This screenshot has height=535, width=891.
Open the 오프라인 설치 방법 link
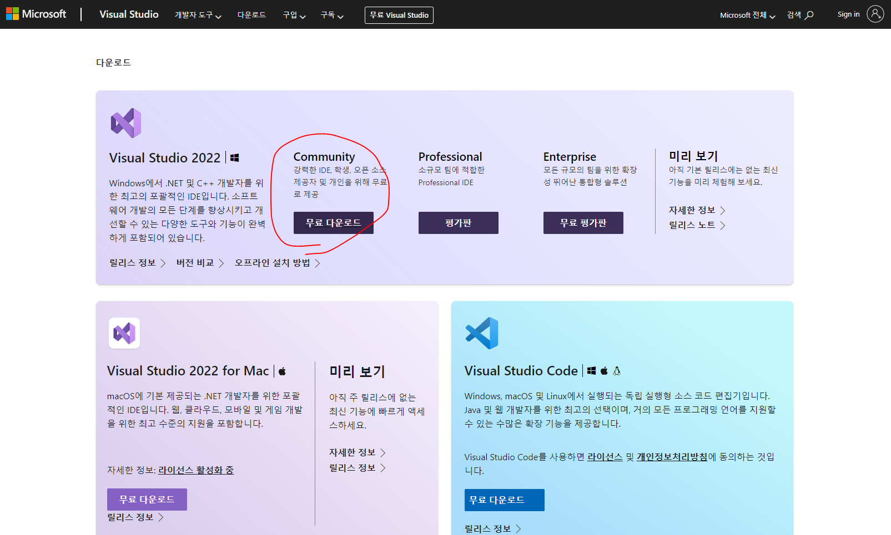[277, 263]
